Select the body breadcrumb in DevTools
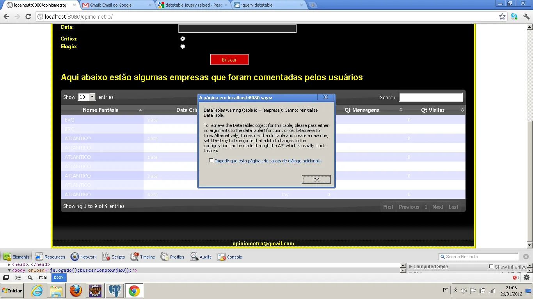This screenshot has height=299, width=533. click(59, 278)
